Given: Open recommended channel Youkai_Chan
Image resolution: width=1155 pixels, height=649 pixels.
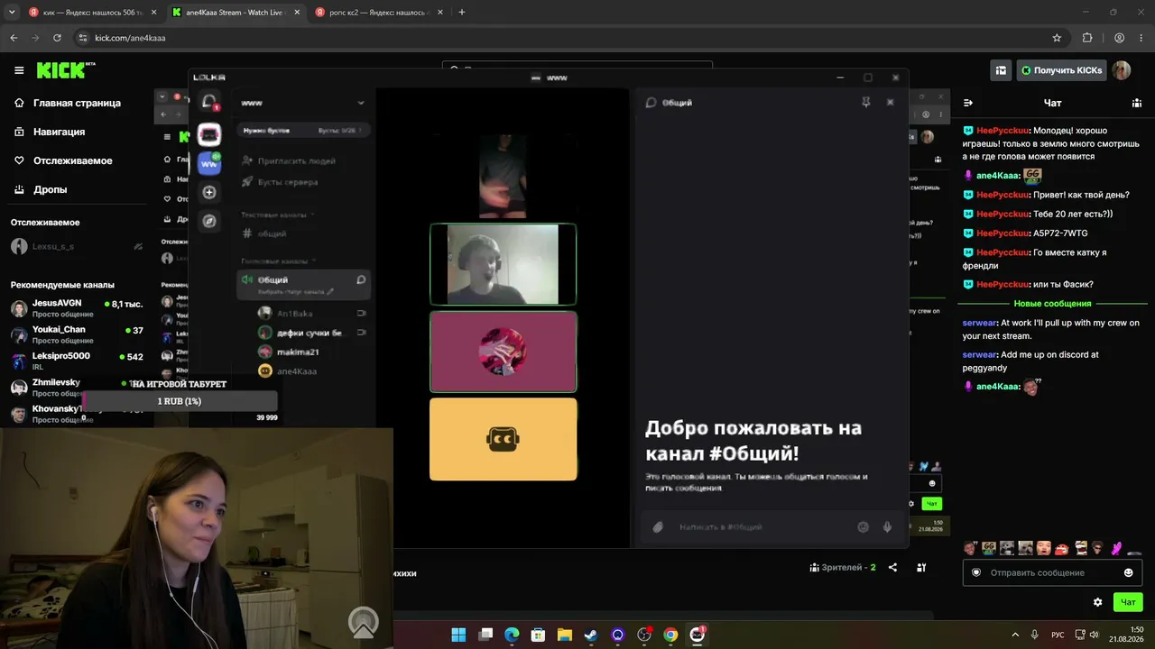Looking at the screenshot, I should (77, 334).
